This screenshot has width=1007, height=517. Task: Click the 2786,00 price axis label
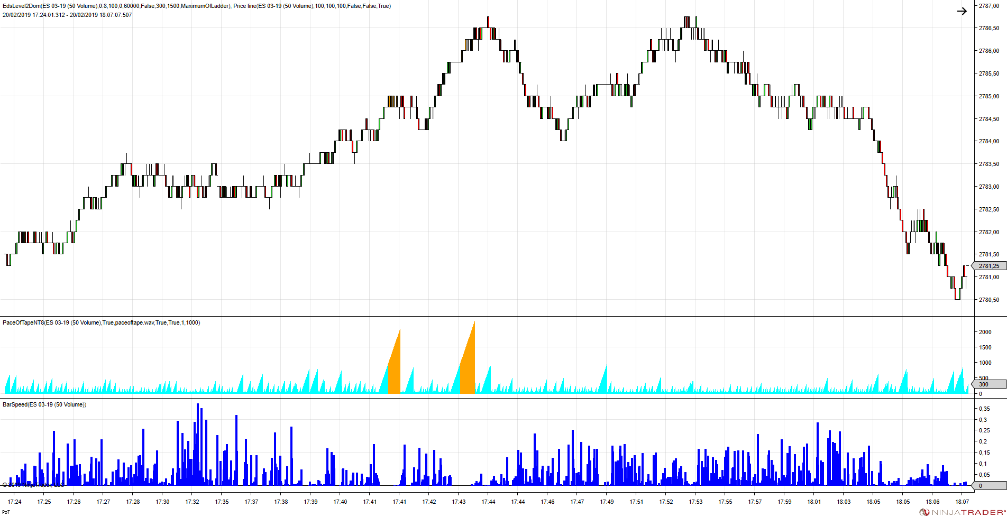(989, 51)
